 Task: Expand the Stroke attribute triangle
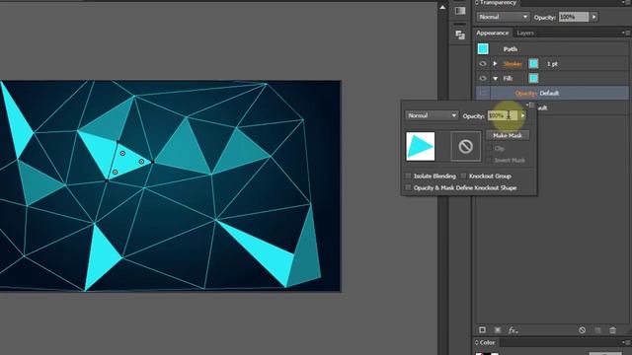pos(495,63)
